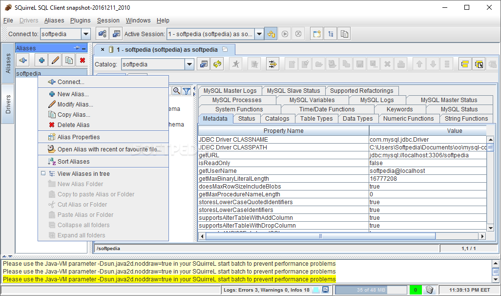The height and width of the screenshot is (296, 501).
Task: Open the Plugins menu
Action: 80,21
